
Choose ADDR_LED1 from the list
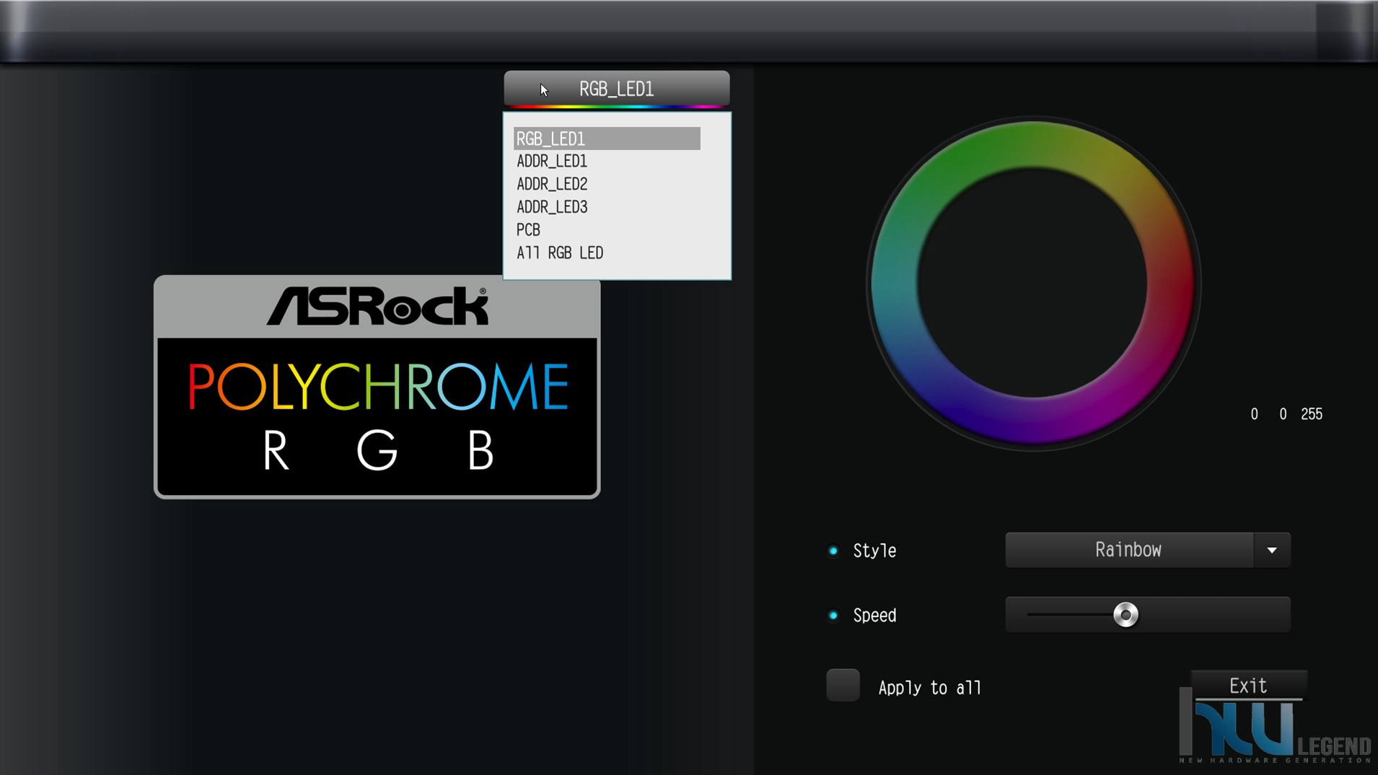[552, 162]
